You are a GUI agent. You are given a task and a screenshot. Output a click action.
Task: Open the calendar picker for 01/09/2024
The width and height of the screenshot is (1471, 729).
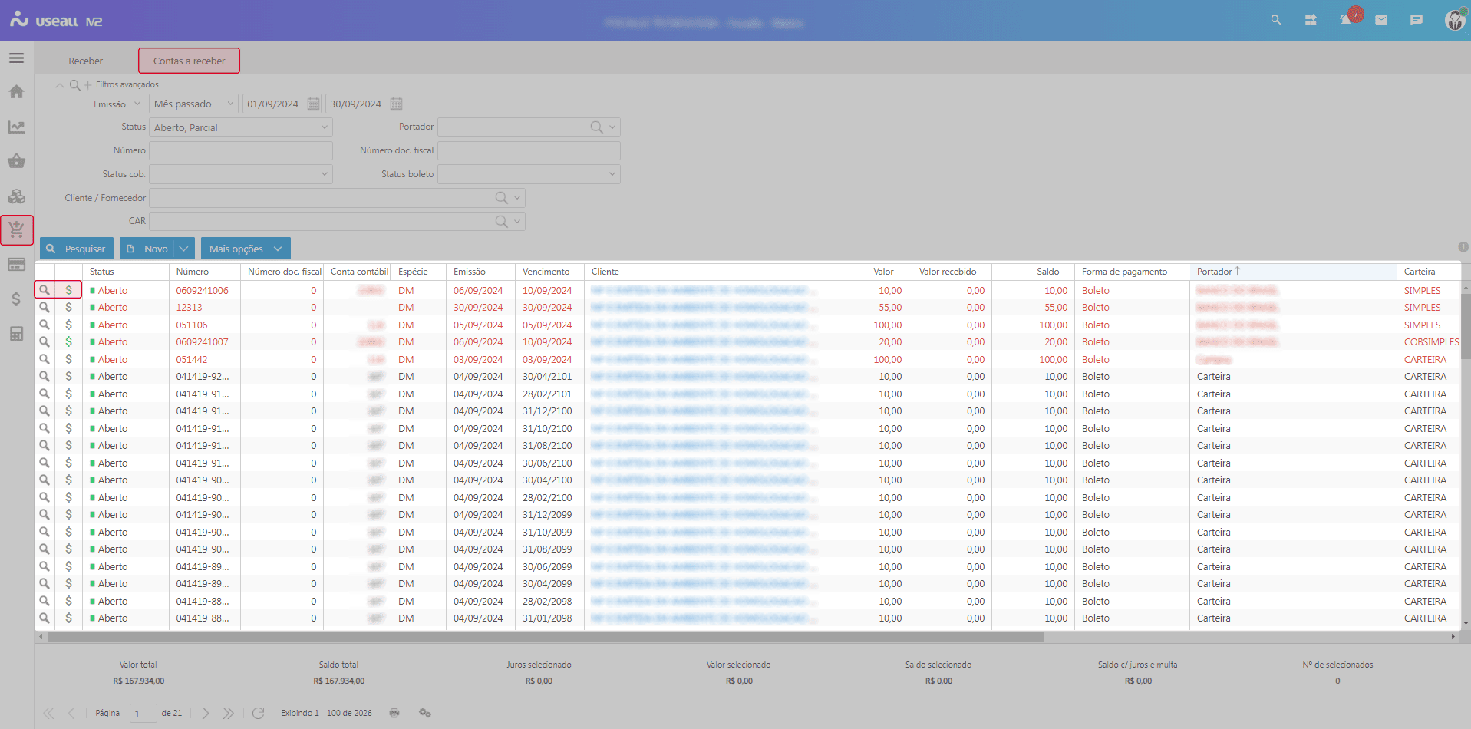coord(313,104)
